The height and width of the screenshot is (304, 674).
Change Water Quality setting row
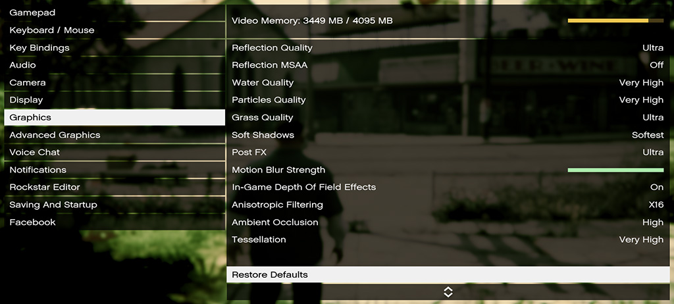pyautogui.click(x=448, y=83)
